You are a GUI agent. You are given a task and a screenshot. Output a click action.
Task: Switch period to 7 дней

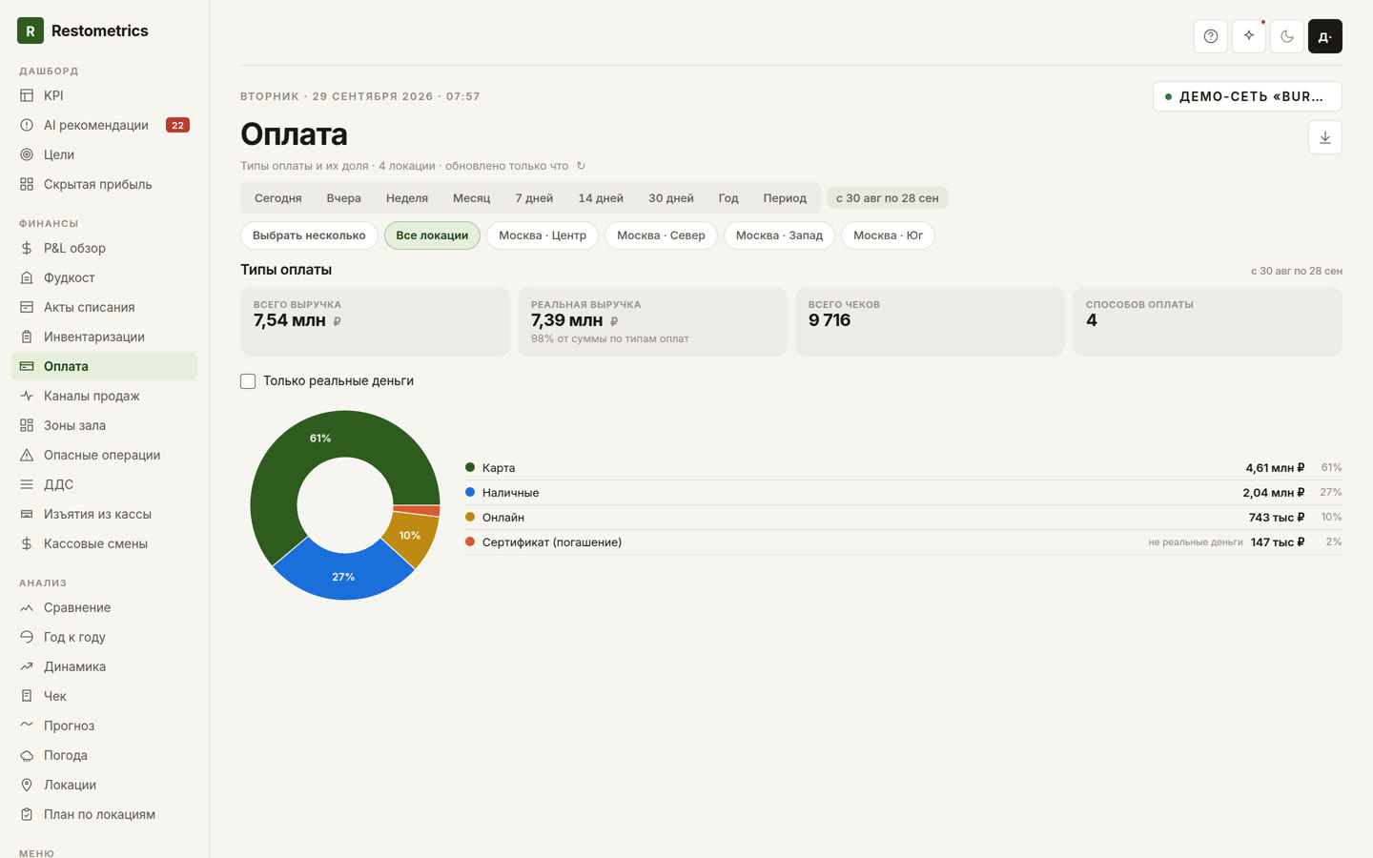point(534,198)
